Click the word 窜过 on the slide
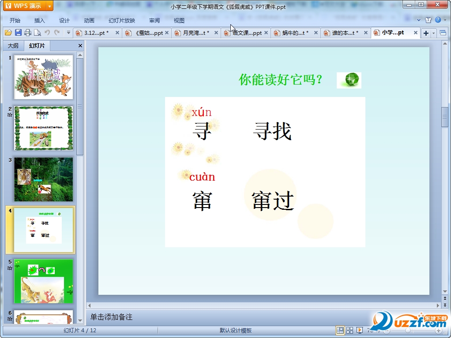This screenshot has height=338, width=451. (273, 201)
